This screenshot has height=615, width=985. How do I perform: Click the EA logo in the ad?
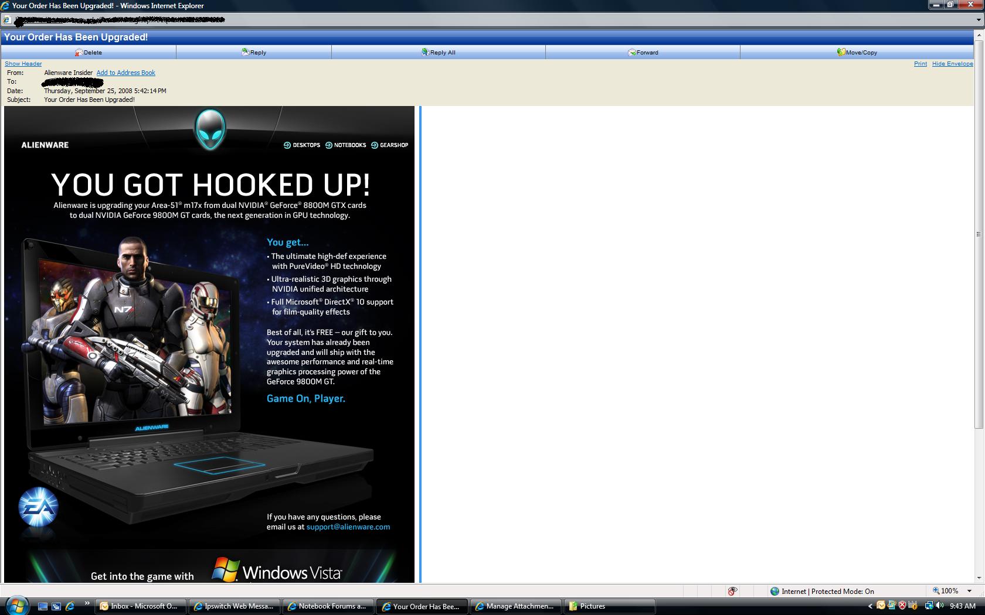pos(38,508)
